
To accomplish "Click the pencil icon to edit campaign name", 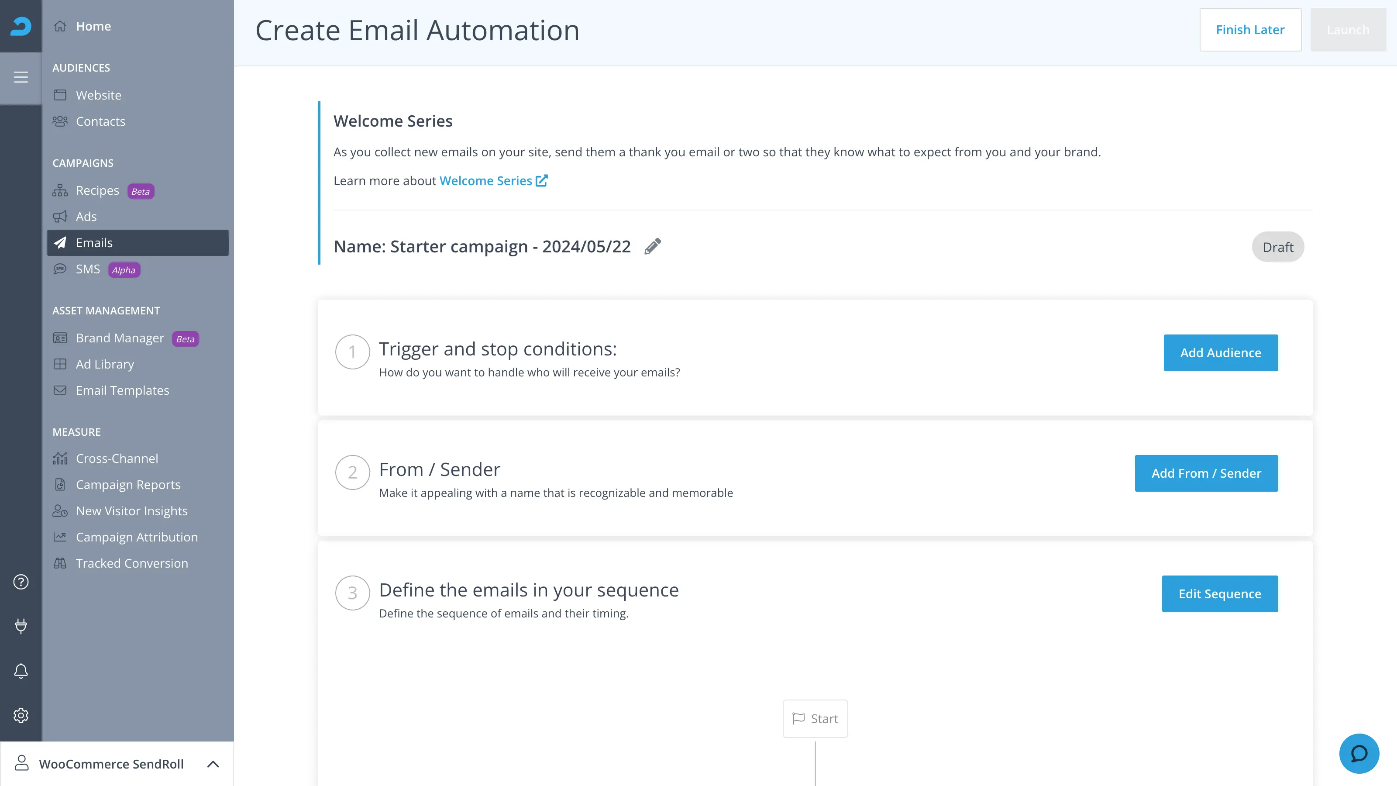I will point(652,246).
